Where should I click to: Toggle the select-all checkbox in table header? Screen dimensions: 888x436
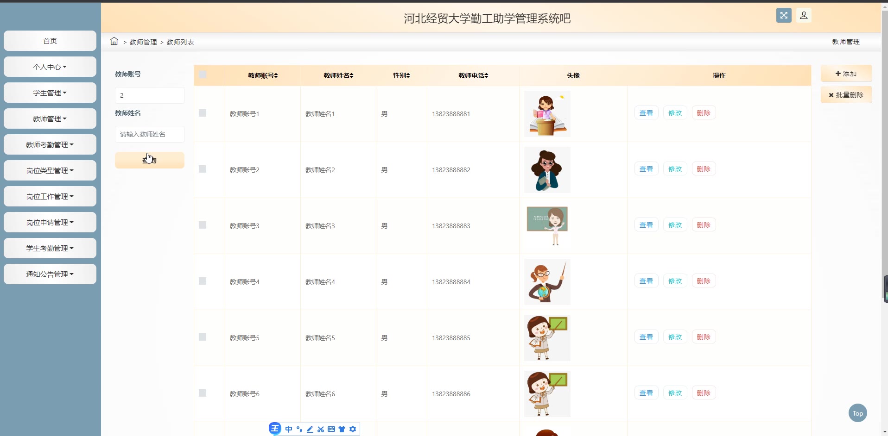pos(203,75)
